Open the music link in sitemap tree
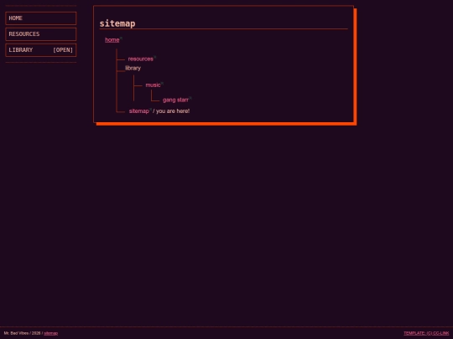The width and height of the screenshot is (453, 339). pos(153,85)
